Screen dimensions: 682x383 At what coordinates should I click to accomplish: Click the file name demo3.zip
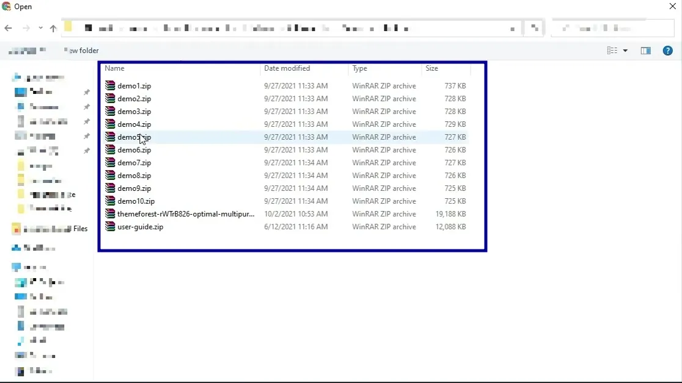click(x=134, y=112)
